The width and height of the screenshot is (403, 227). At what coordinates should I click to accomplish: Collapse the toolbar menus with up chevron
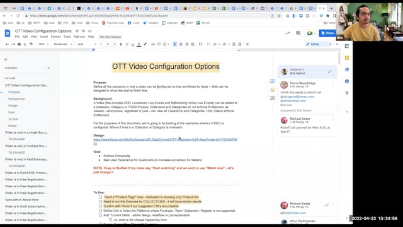[x=337, y=44]
